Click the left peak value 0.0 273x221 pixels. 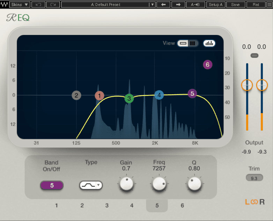pos(246,47)
